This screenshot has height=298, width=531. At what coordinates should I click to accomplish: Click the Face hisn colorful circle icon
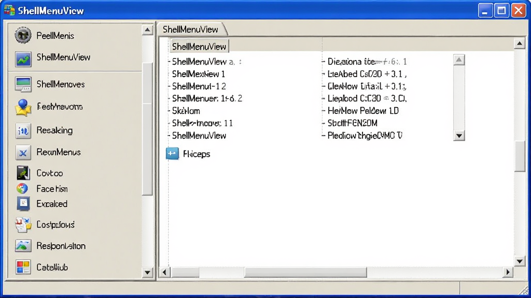[22, 188]
